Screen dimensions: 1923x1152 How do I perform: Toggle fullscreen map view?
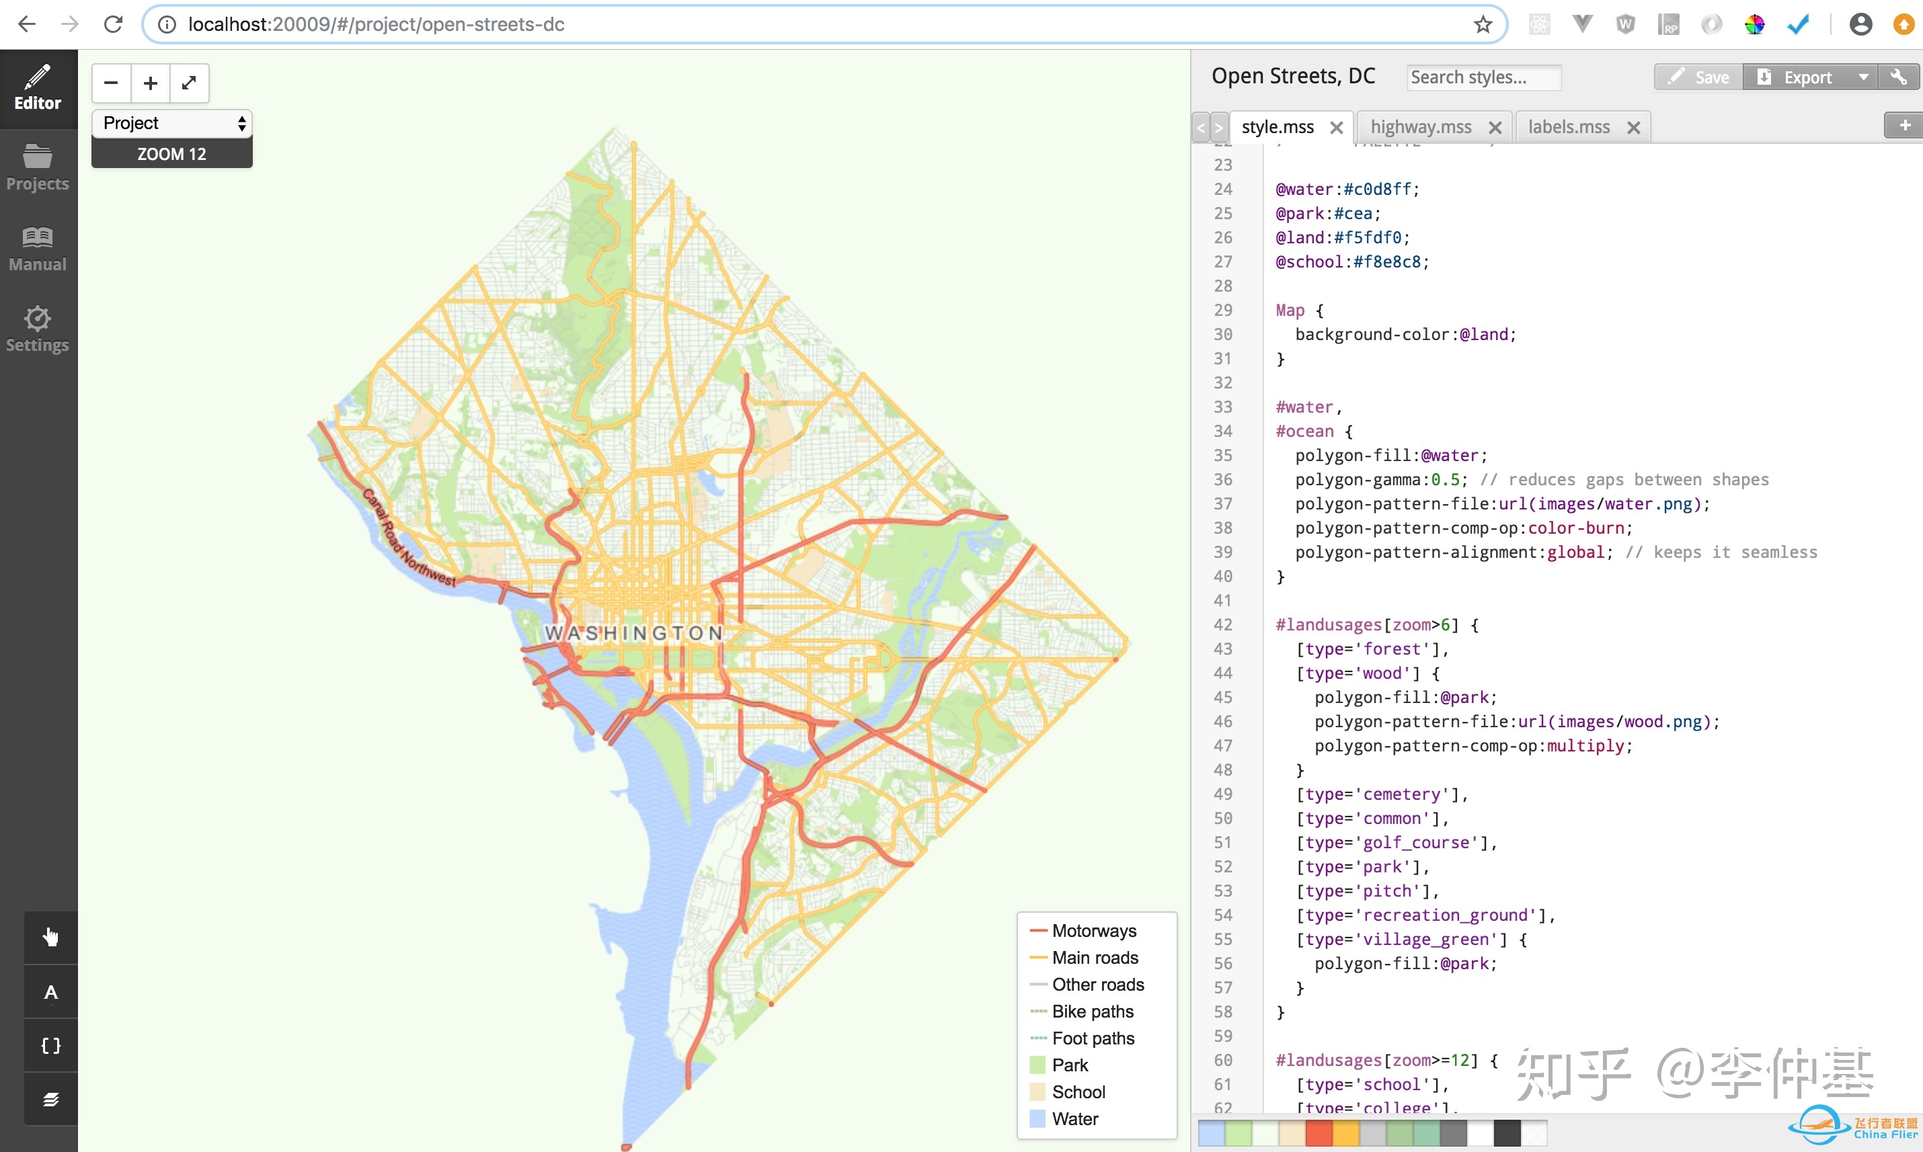tap(190, 83)
